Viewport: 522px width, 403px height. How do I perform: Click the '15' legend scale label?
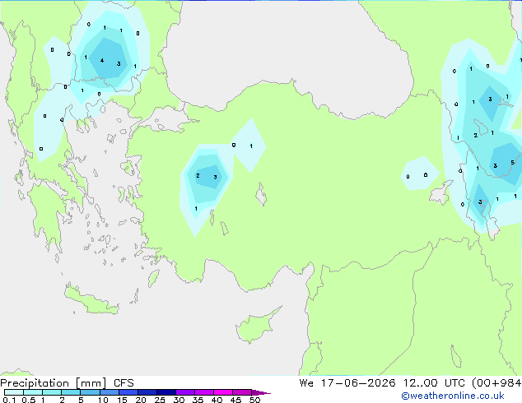[122, 400]
